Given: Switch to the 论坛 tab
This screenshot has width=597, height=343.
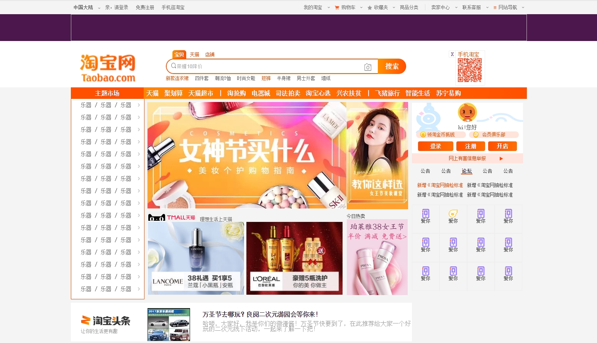Looking at the screenshot, I should (x=467, y=171).
